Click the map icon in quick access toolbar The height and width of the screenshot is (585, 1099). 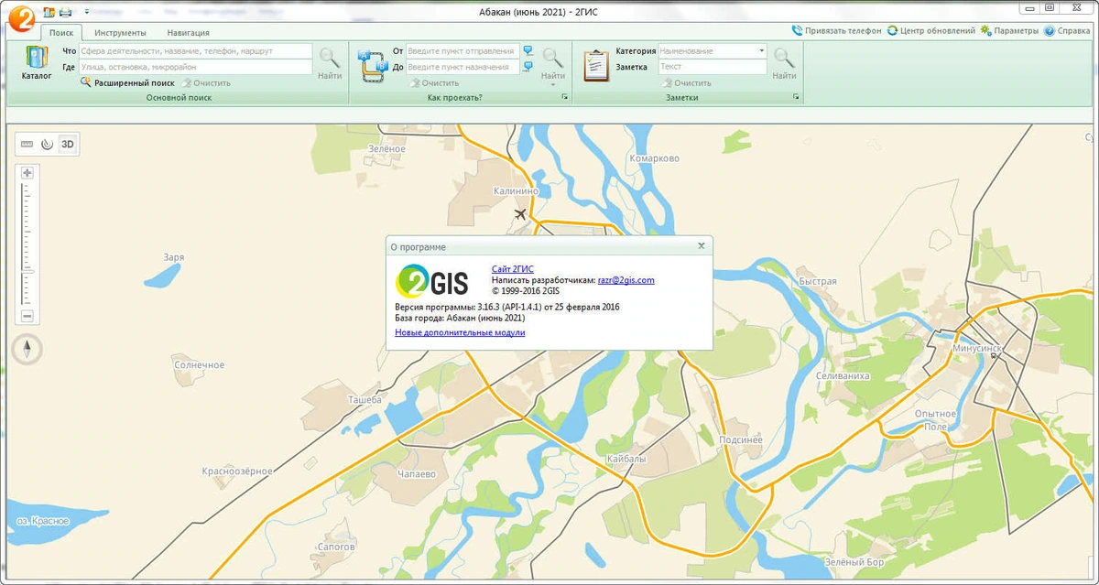coord(49,12)
